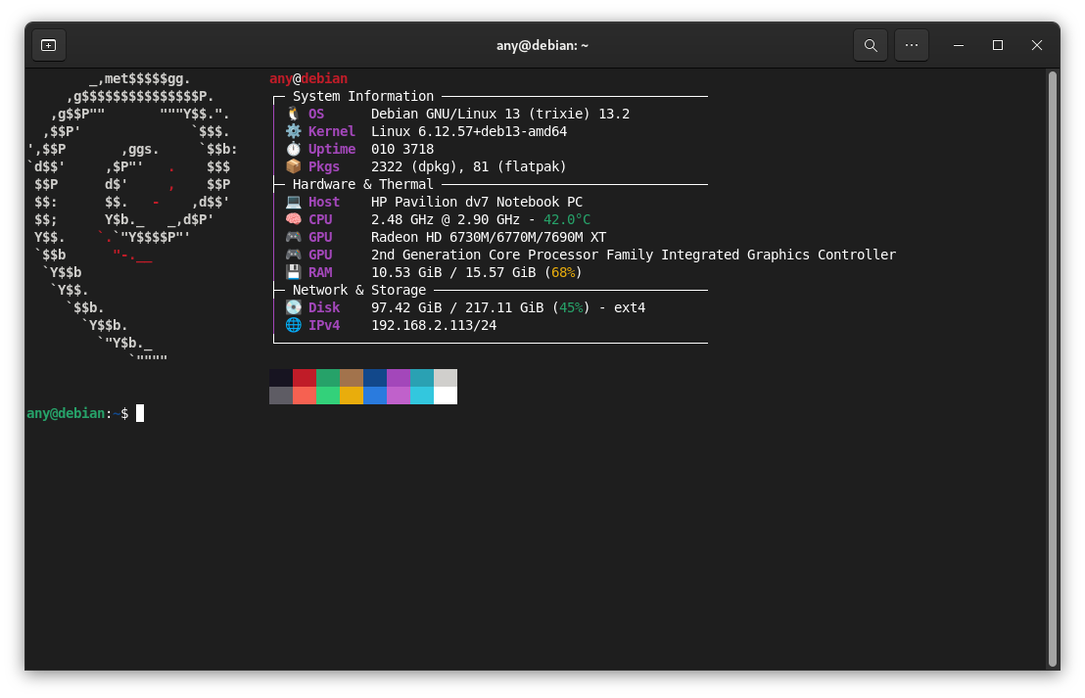
Task: Click the dark gray swatch in bottom row
Action: pyautogui.click(x=281, y=395)
